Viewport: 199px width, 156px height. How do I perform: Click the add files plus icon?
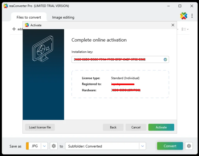click(14, 29)
